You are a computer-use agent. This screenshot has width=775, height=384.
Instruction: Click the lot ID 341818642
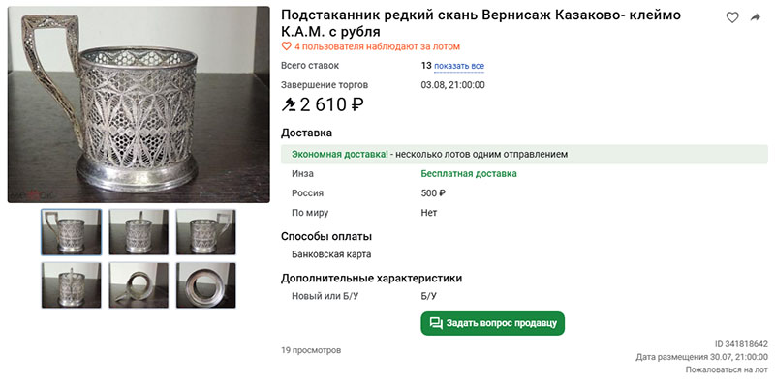[741, 344]
